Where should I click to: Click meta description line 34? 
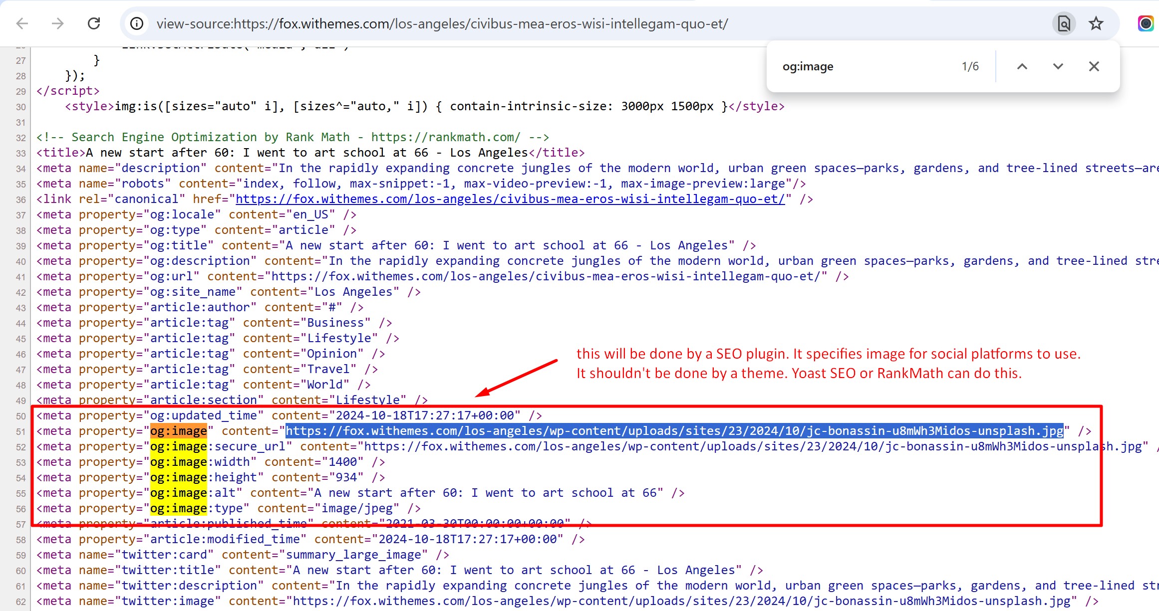(x=597, y=168)
